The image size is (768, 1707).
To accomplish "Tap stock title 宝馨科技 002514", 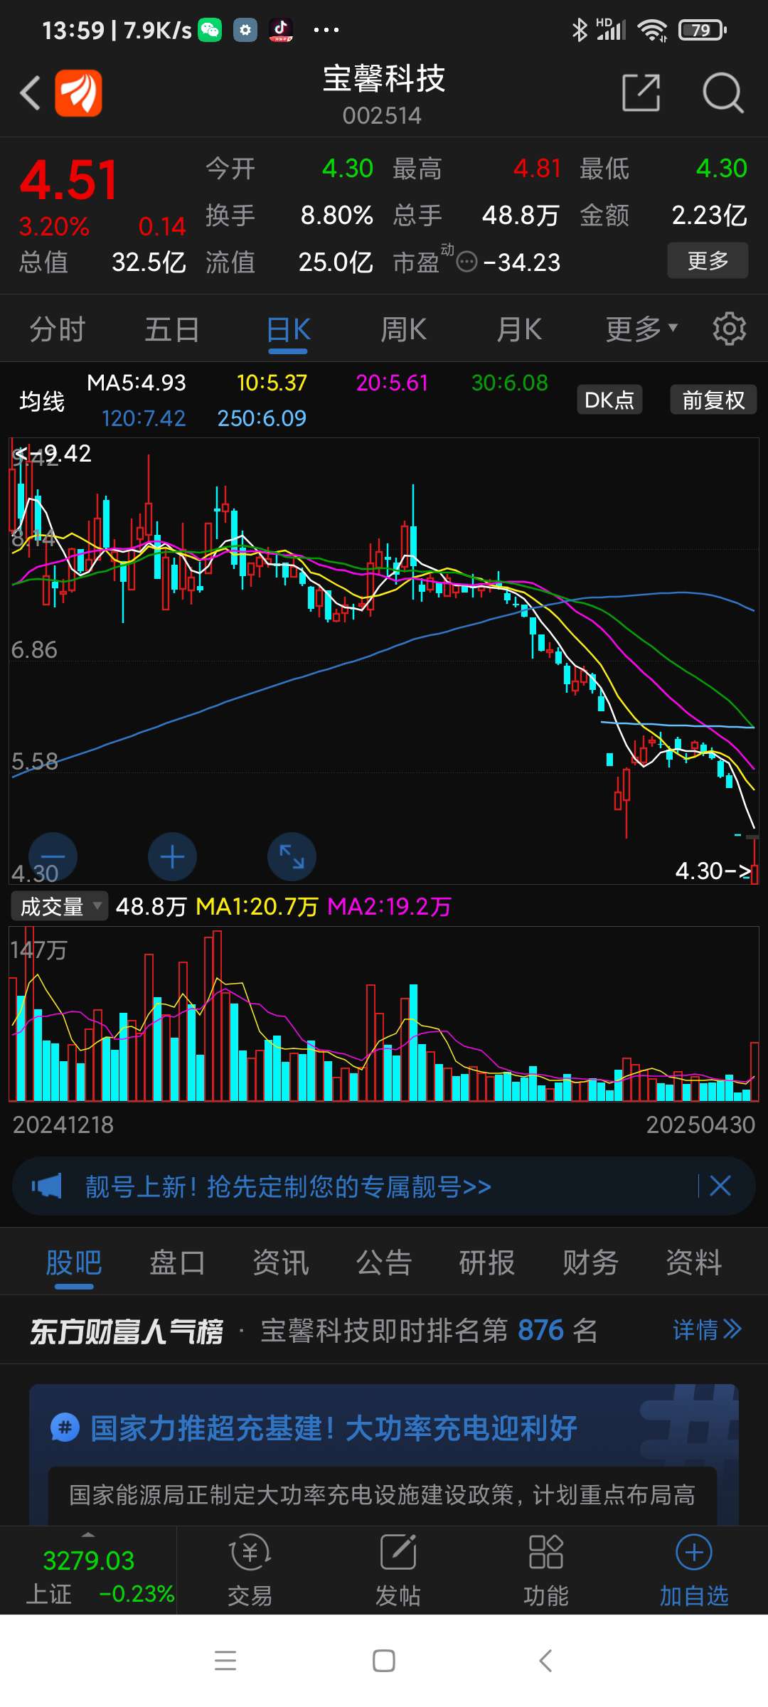I will 384,94.
